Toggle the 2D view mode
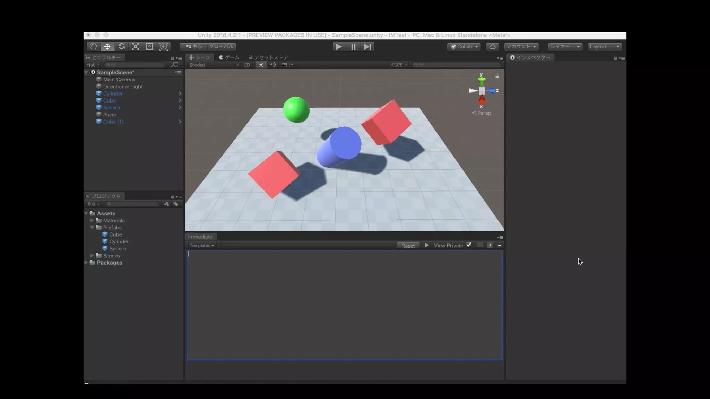Viewport: 710px width, 399px height. pyautogui.click(x=247, y=65)
